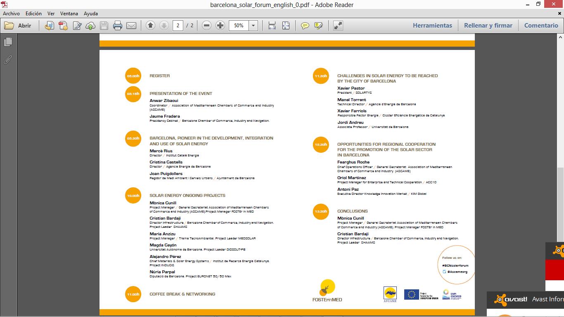Open the Rellenar y firmar pane

pyautogui.click(x=488, y=26)
